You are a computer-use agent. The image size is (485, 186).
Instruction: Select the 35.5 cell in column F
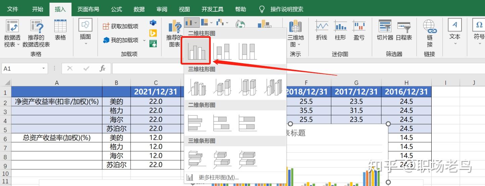coord(306,110)
